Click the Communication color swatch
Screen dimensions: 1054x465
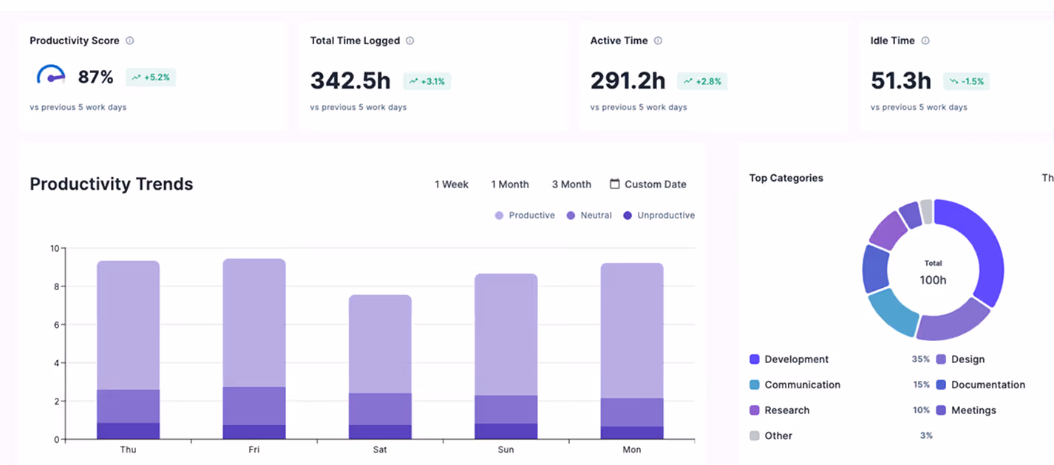[x=755, y=385]
